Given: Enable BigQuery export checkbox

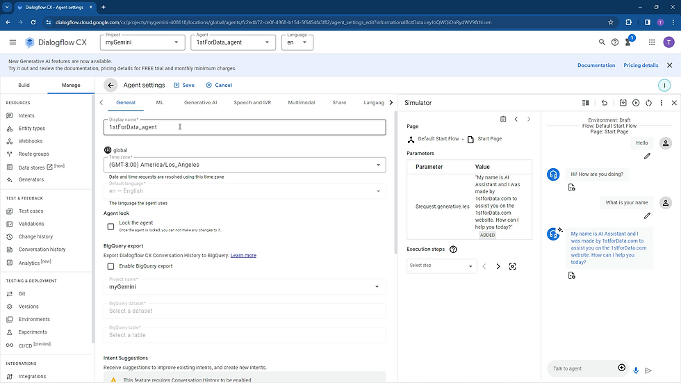Looking at the screenshot, I should [110, 266].
